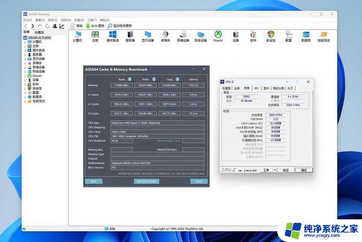This screenshot has height=242, width=362.
Task: Expand the 主板 tree node
Action: (x=25, y=46)
